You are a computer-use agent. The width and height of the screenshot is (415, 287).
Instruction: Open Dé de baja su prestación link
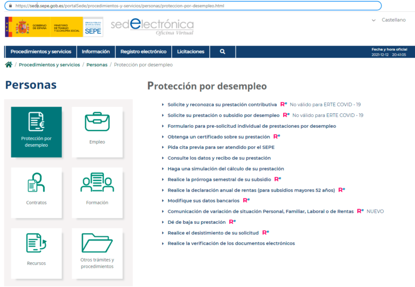pos(196,222)
